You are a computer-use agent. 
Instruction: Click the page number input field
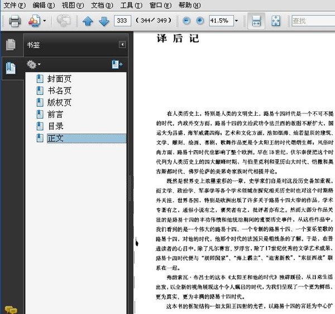[121, 21]
